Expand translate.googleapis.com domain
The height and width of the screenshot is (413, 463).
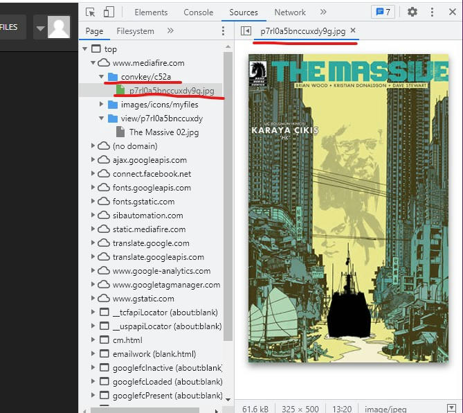(x=93, y=256)
